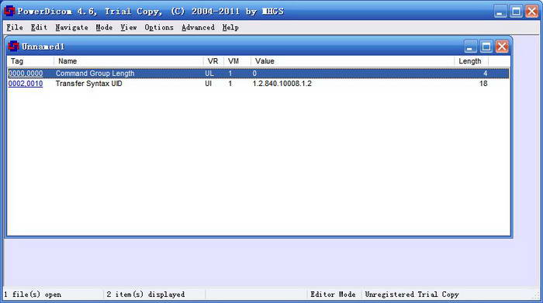Open the Help menu

tap(230, 27)
